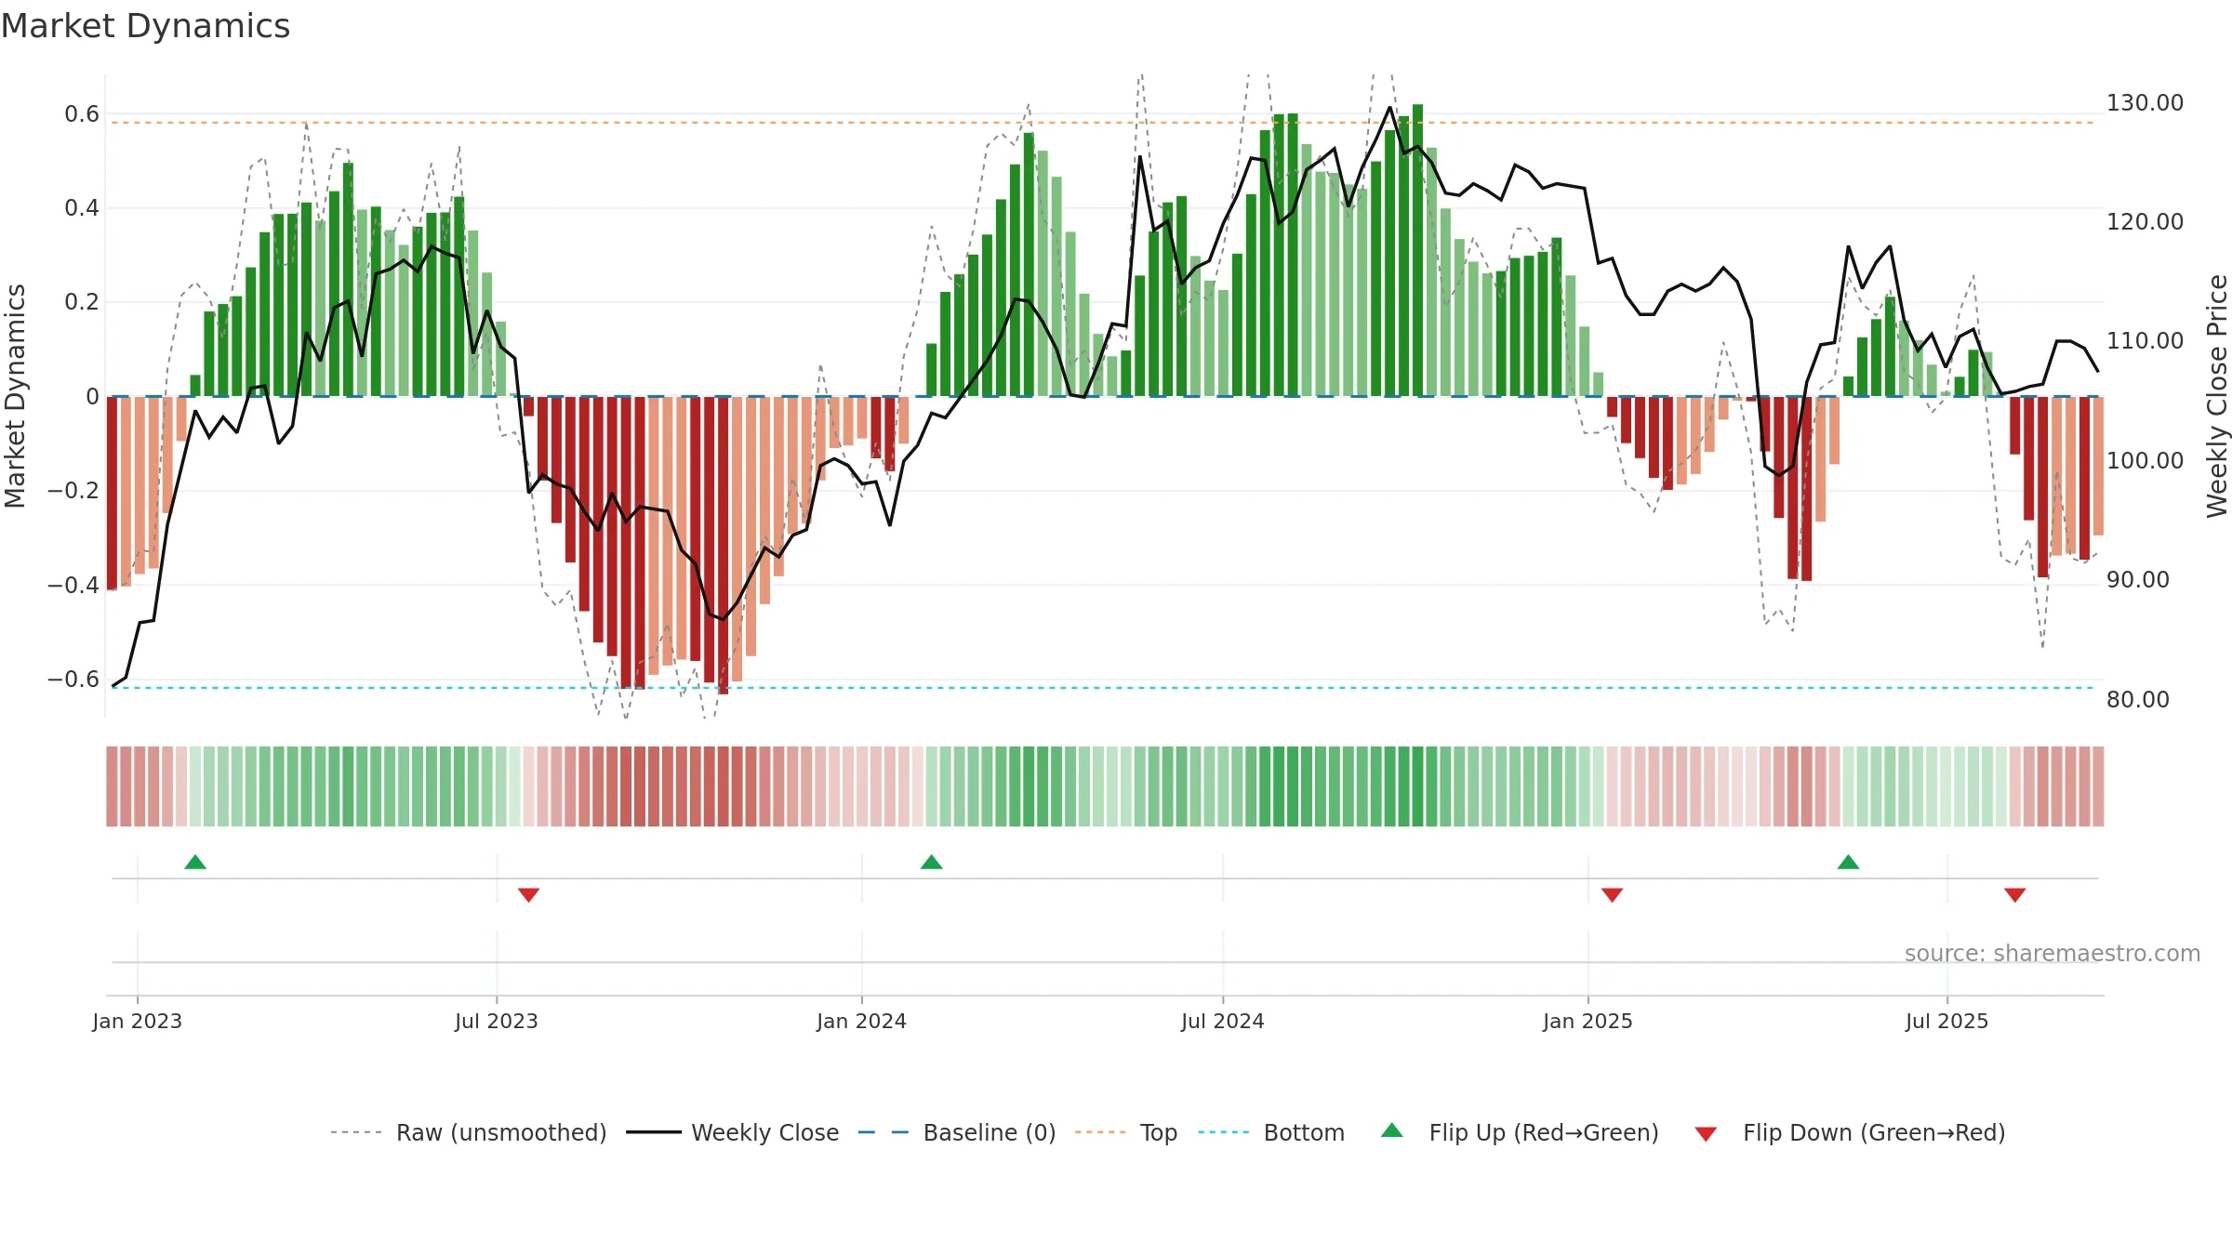Select the flip-down marker after Jul 2025

(2015, 894)
